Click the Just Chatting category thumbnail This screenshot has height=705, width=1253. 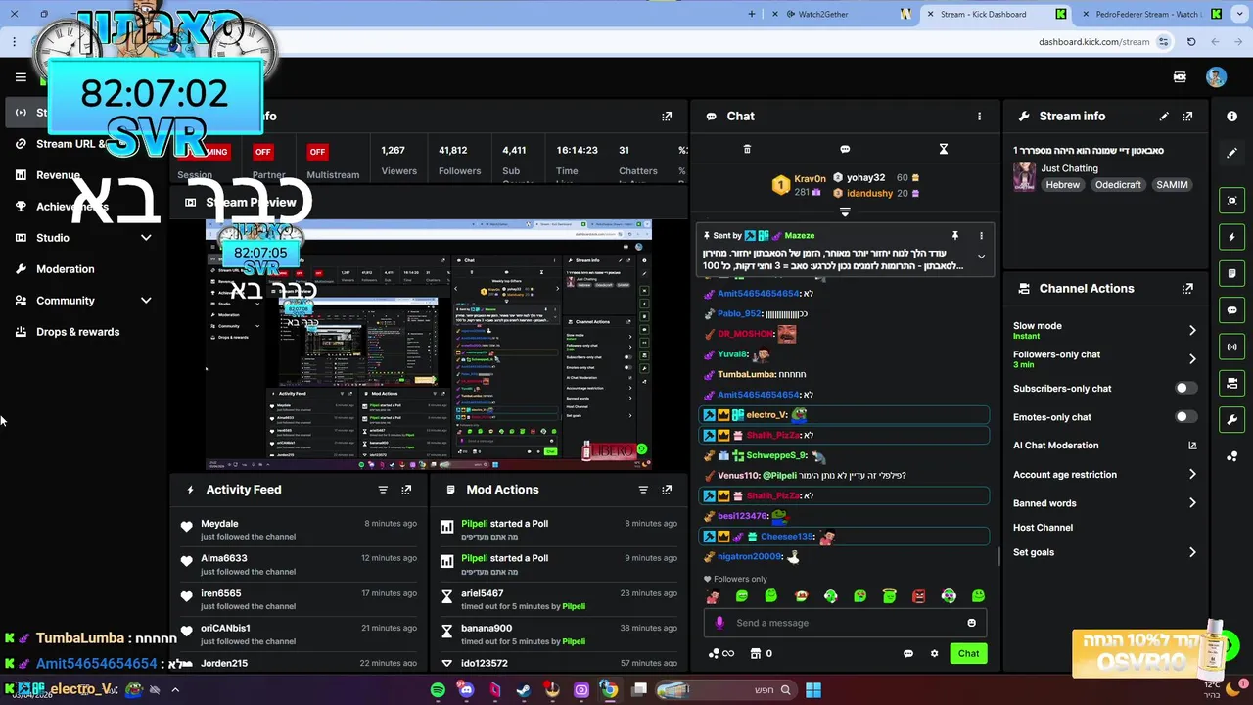[1024, 176]
